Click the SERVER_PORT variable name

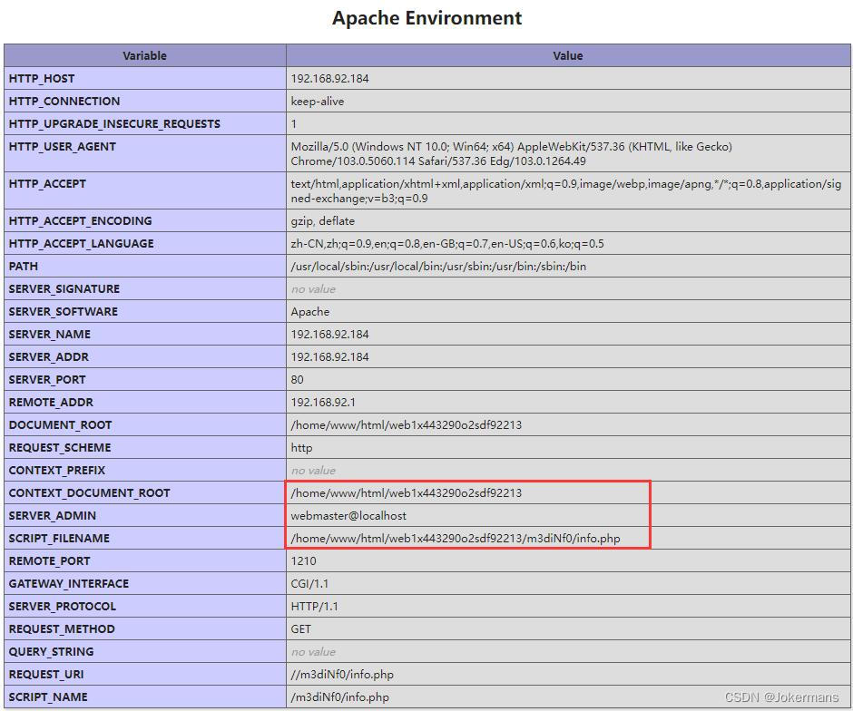pos(47,380)
